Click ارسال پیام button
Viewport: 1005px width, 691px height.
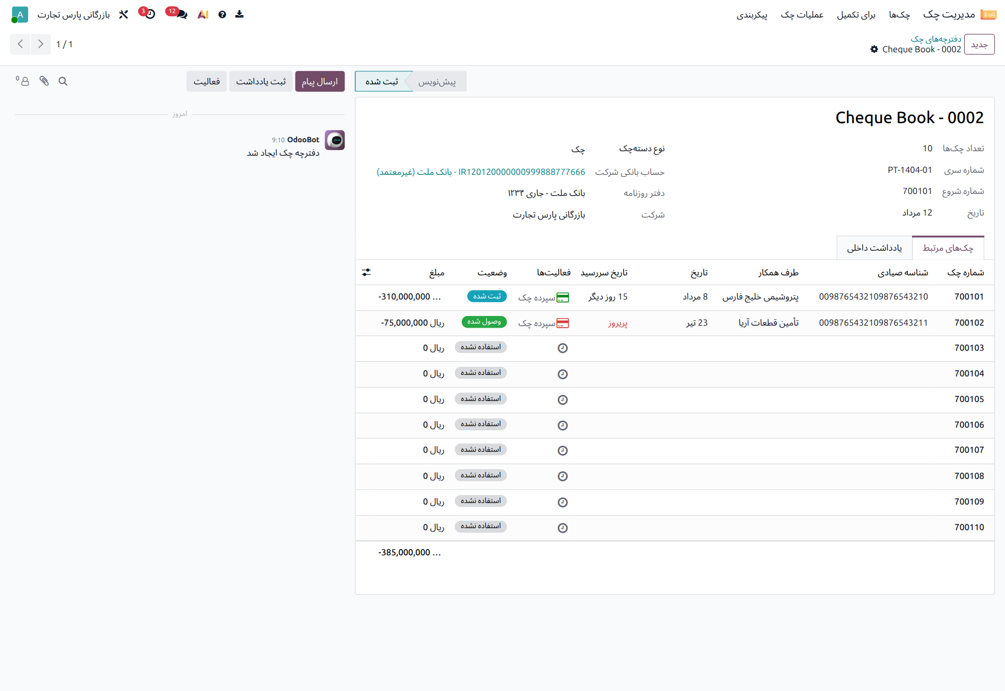pyautogui.click(x=320, y=81)
